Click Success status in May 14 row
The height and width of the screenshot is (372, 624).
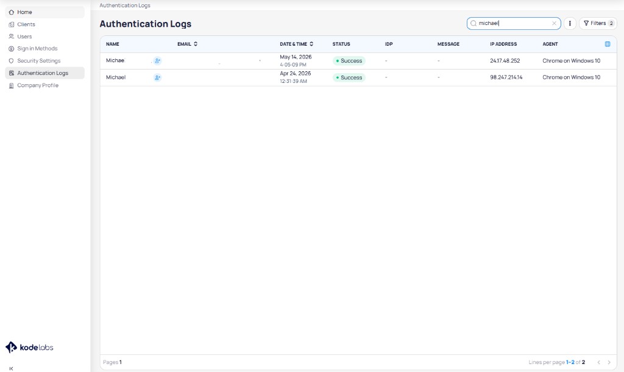tap(349, 61)
